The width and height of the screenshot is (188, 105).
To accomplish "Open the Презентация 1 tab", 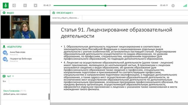I will point(65,13).
